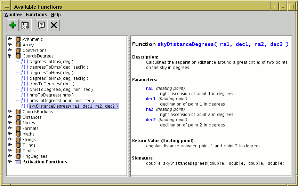Open the Window menu

(13, 15)
